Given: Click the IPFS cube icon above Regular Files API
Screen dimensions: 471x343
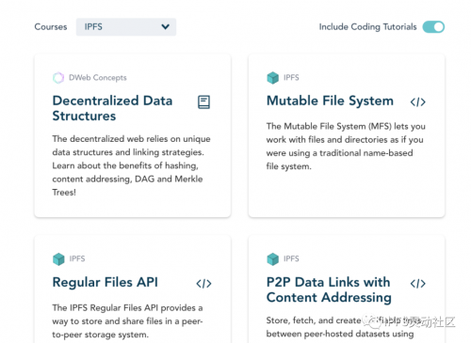Looking at the screenshot, I should point(58,259).
